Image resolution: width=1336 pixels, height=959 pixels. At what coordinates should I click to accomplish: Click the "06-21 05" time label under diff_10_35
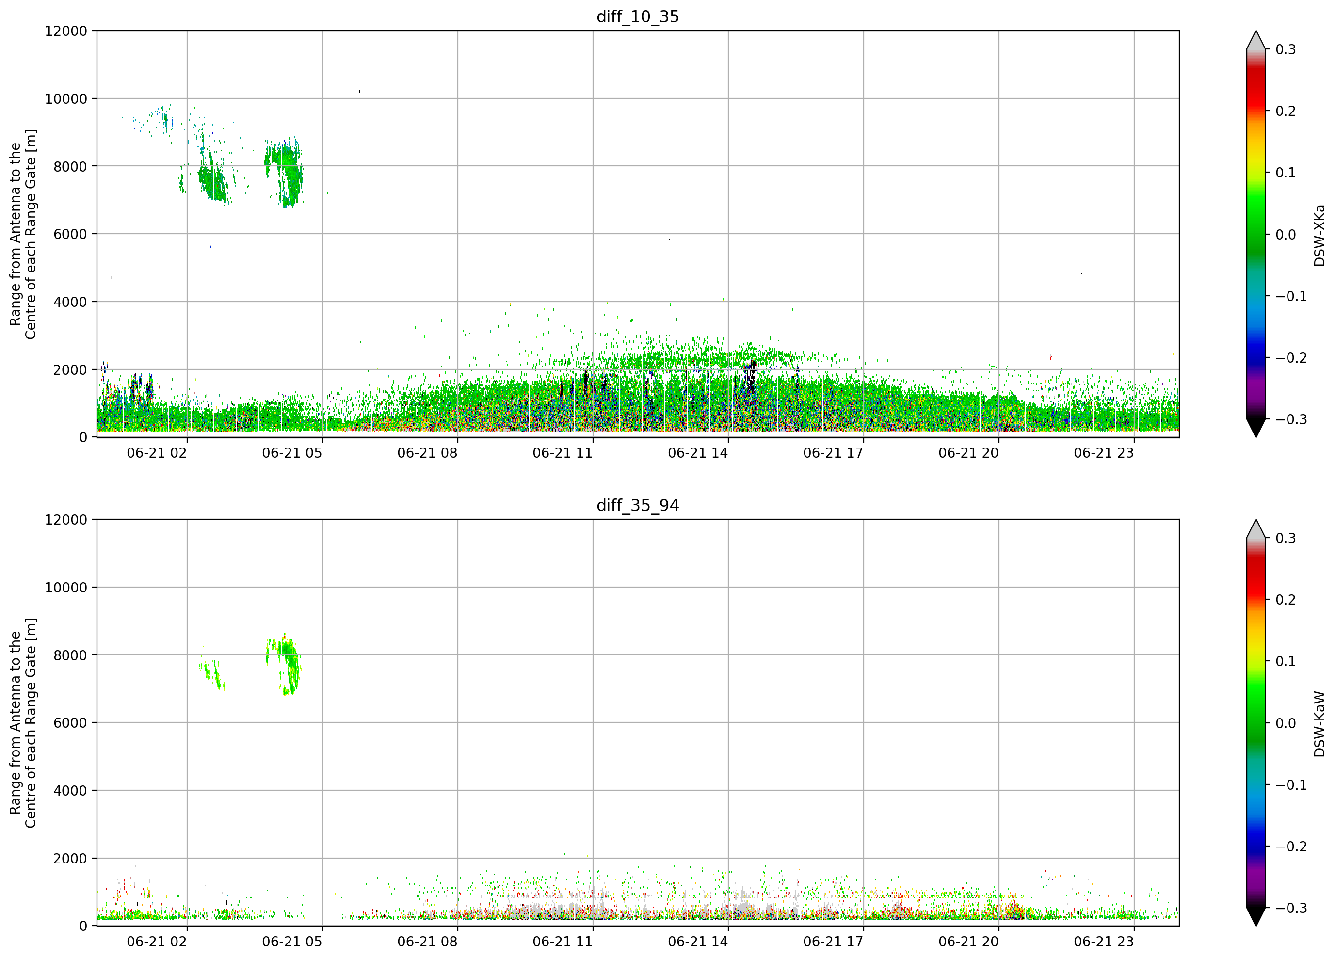292,453
